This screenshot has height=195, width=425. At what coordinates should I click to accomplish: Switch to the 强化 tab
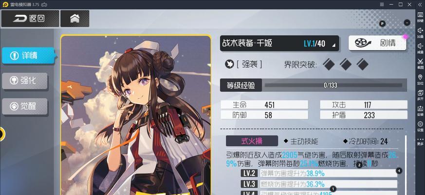coord(25,80)
